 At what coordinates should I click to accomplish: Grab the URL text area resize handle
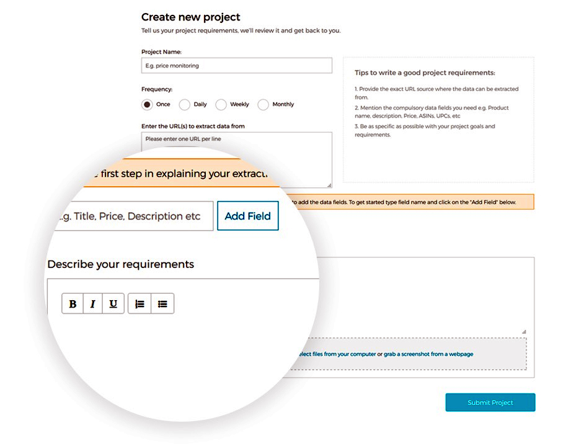330,185
